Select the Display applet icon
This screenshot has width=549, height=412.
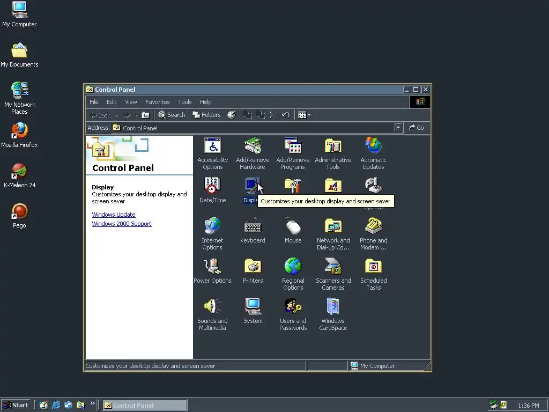pyautogui.click(x=253, y=186)
